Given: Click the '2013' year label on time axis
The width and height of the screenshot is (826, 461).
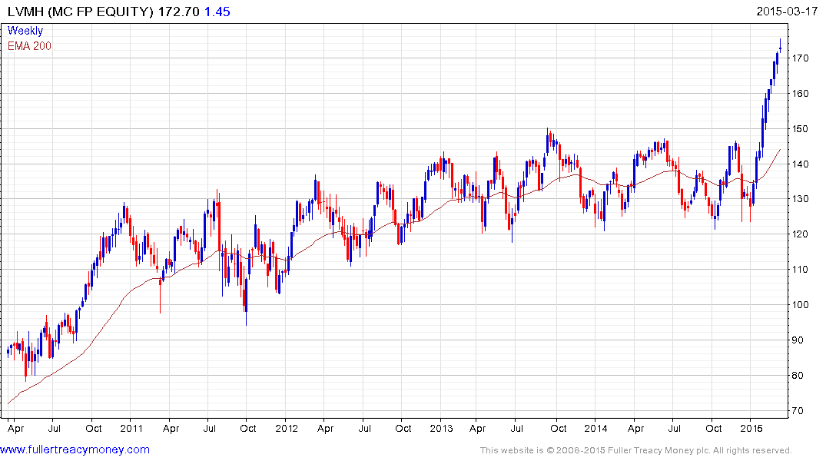Looking at the screenshot, I should tap(441, 428).
